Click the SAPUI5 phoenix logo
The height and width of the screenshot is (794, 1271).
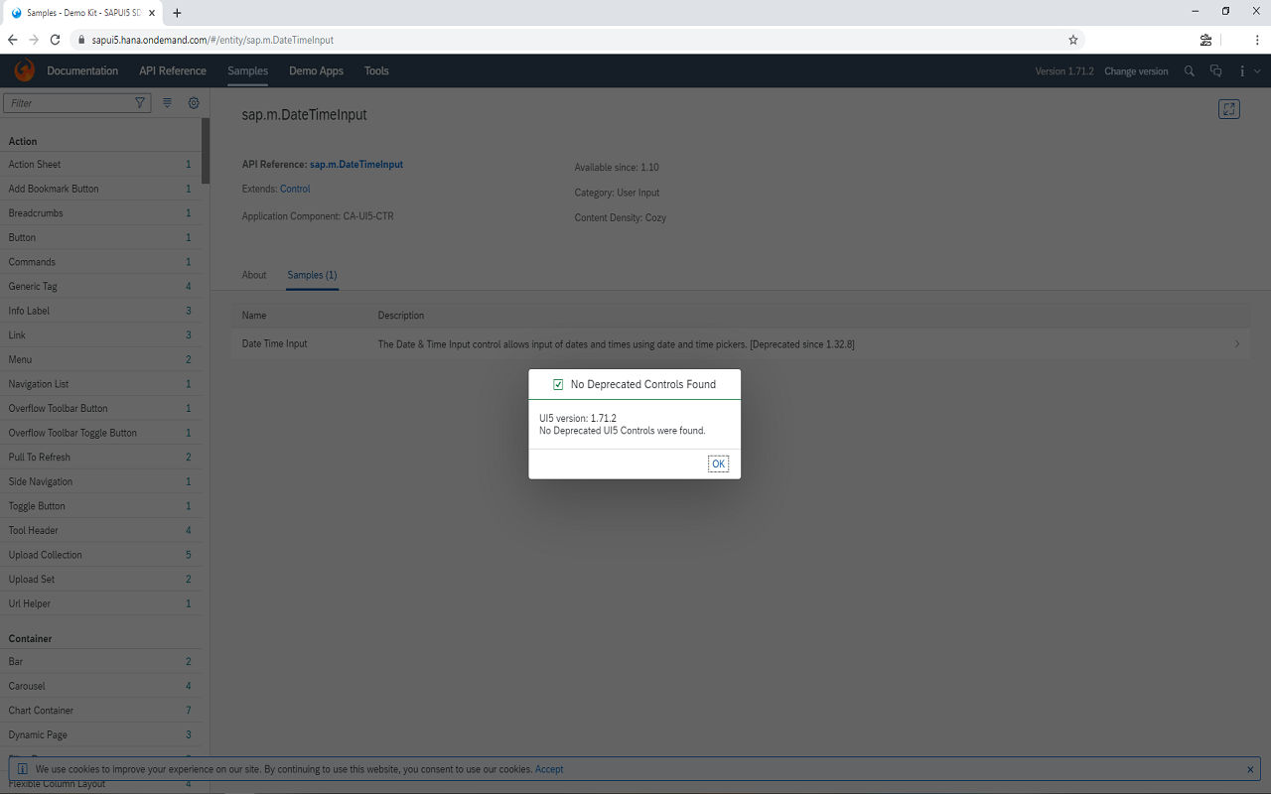pos(24,70)
